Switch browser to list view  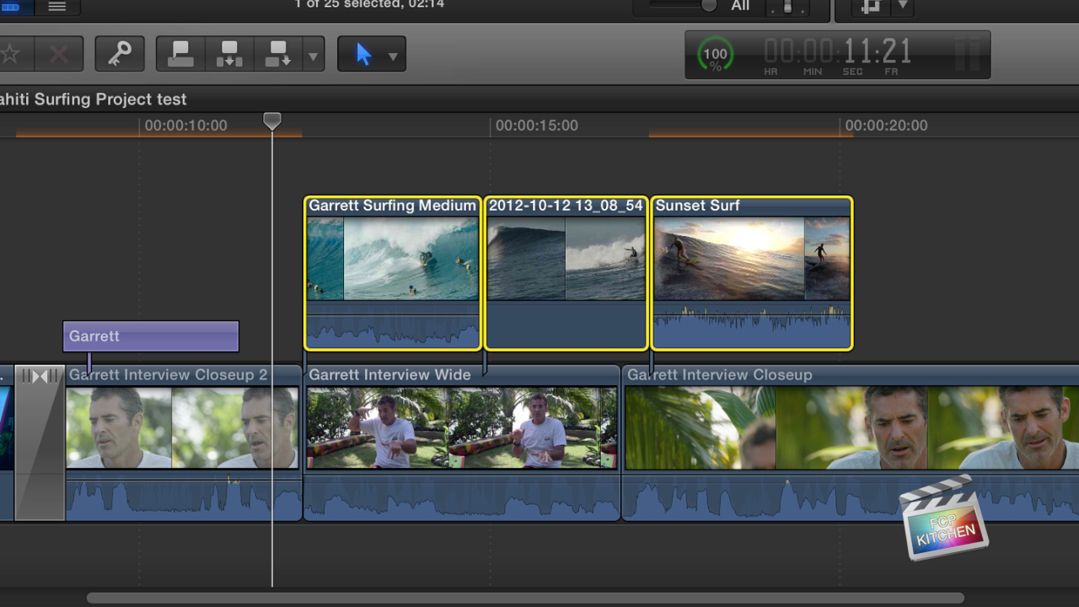[x=57, y=7]
